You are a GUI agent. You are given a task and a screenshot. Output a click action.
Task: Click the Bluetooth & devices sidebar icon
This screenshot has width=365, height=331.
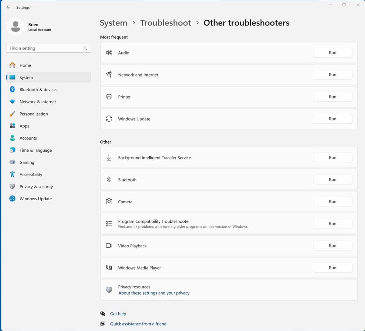(12, 89)
